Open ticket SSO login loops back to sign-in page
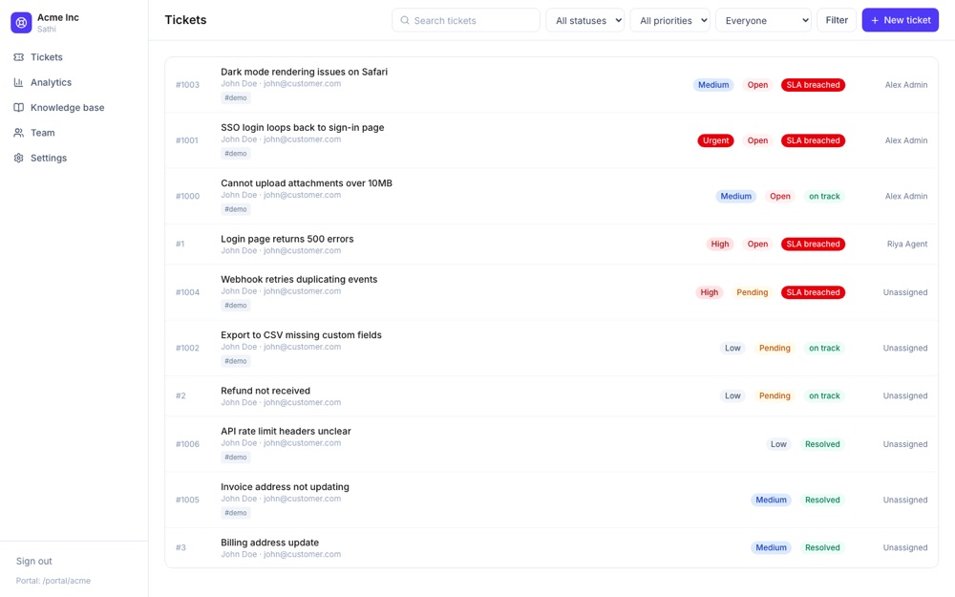 pos(302,127)
